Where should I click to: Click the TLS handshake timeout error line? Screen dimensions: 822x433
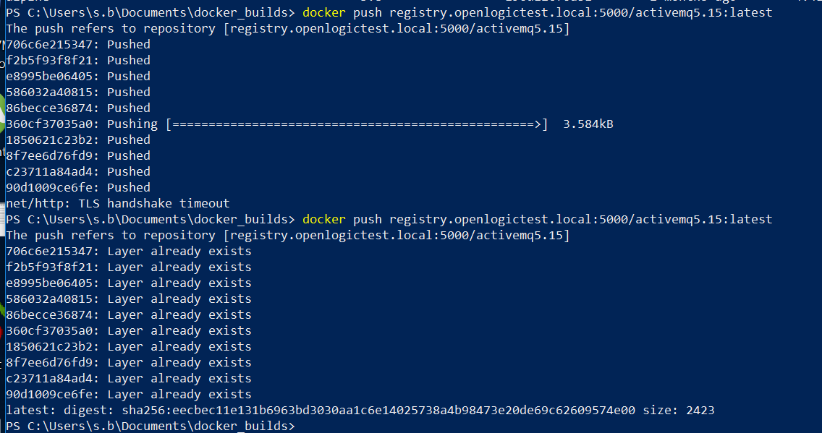tap(118, 203)
